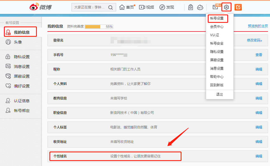270x166 pixels.
Task: Select 帐号设置 from dropdown menu
Action: click(217, 18)
